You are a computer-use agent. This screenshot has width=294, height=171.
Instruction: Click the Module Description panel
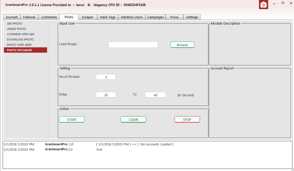point(250,44)
